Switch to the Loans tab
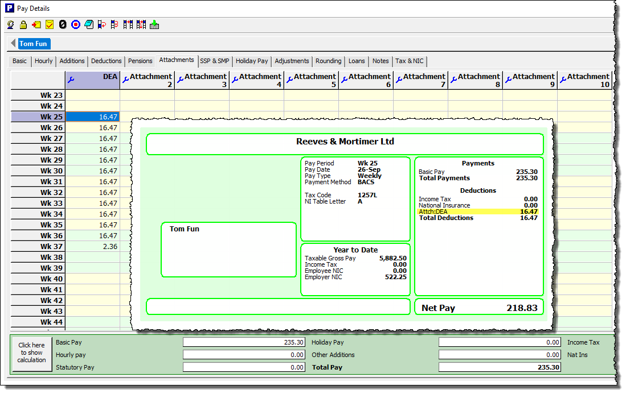626x394 pixels. [357, 61]
